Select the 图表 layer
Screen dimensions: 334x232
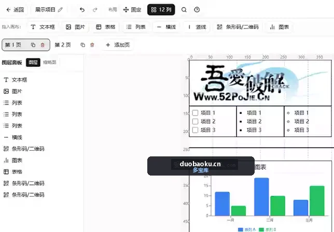click(x=41, y=161)
